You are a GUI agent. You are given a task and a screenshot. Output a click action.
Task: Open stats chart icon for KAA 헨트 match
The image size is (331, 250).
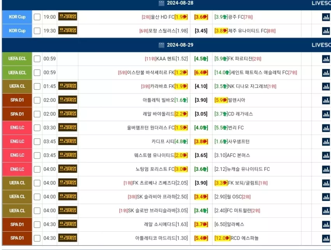tap(326, 59)
